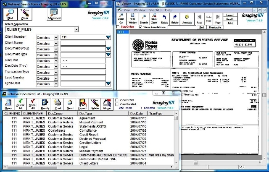
Task: Click the Thumbnails button in Viewer
Action: point(215,27)
